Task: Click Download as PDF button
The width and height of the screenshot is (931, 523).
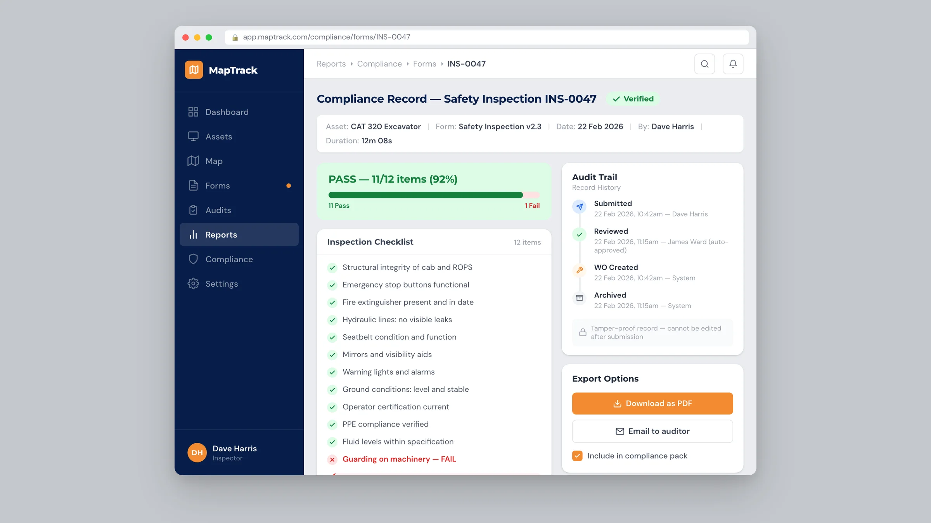Action: (652, 403)
